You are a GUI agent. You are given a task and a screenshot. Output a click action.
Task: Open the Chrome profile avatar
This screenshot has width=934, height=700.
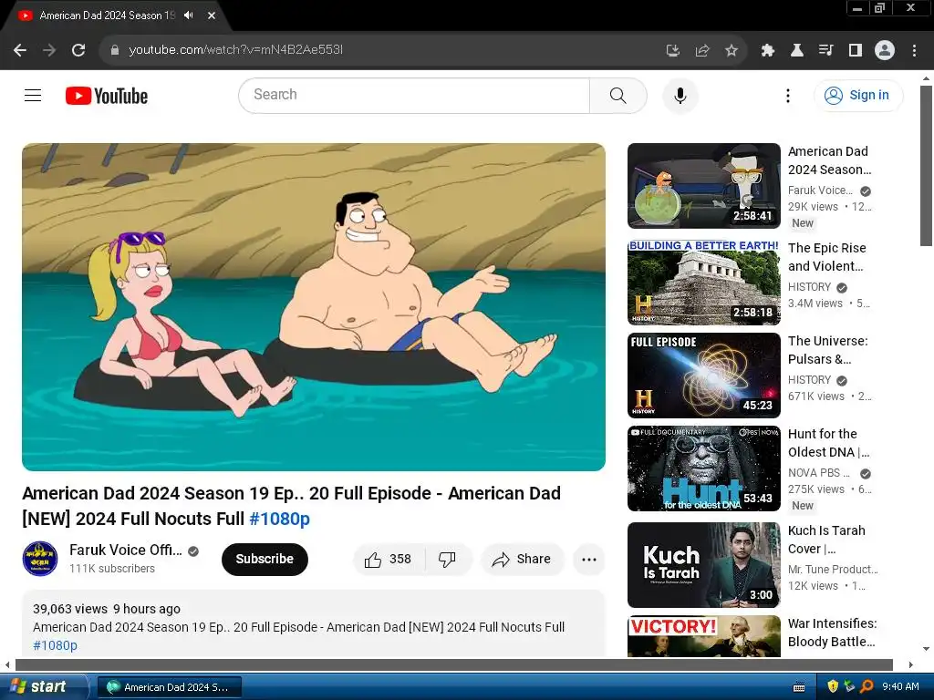[885, 51]
